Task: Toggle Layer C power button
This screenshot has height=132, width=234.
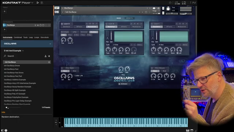Action: point(152,23)
